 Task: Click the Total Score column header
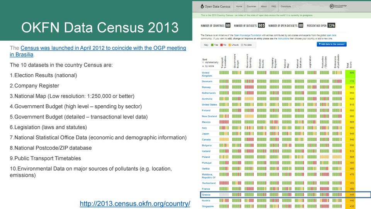point(349,65)
